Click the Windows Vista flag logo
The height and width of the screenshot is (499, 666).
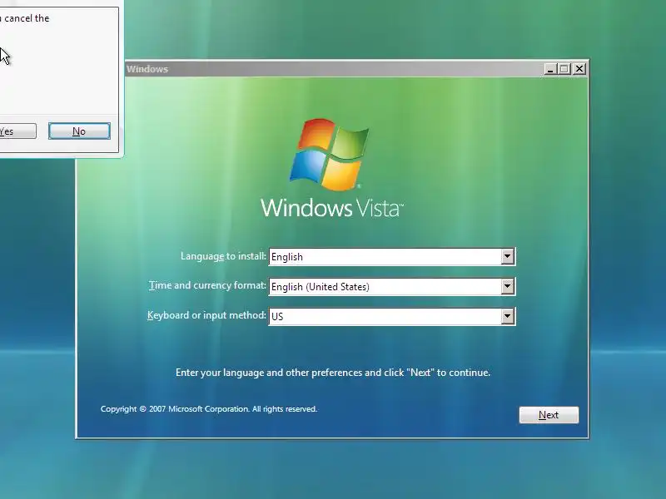pos(329,154)
